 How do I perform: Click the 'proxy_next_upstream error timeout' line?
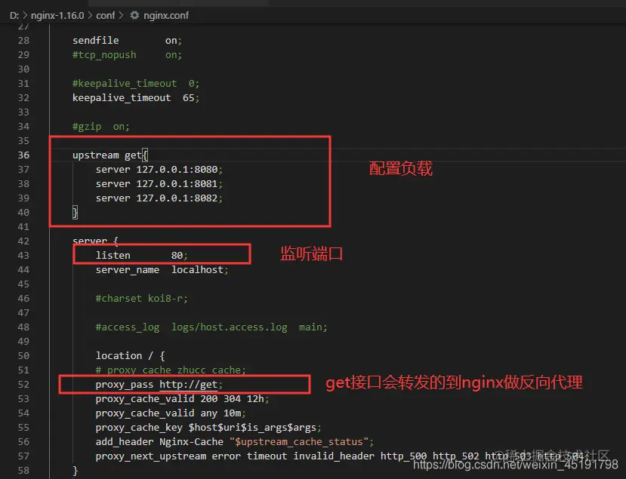click(x=340, y=456)
